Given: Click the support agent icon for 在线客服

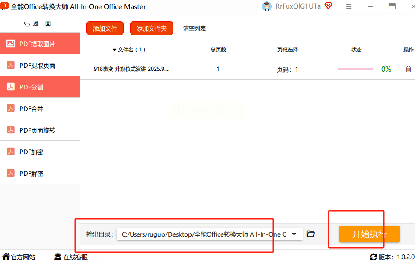Looking at the screenshot, I should [57, 256].
